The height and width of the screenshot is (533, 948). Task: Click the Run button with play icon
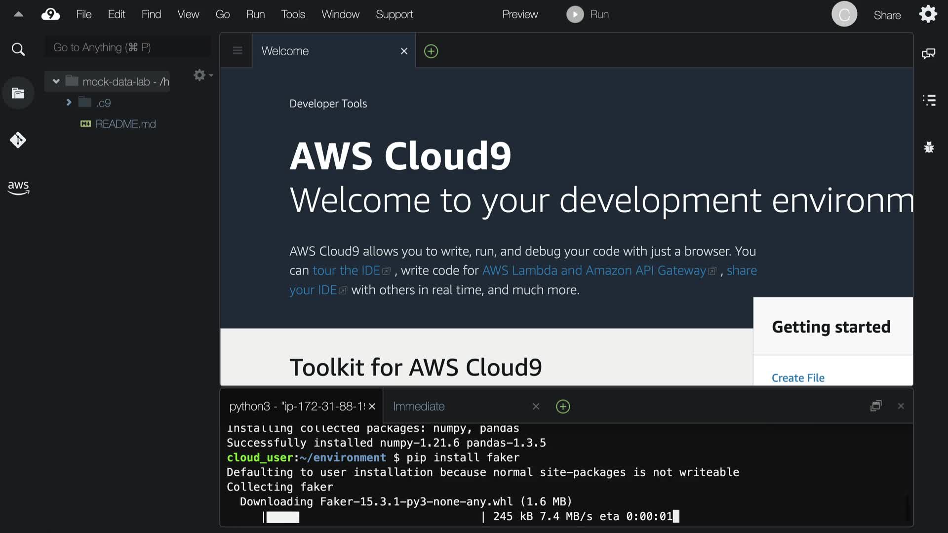point(588,14)
